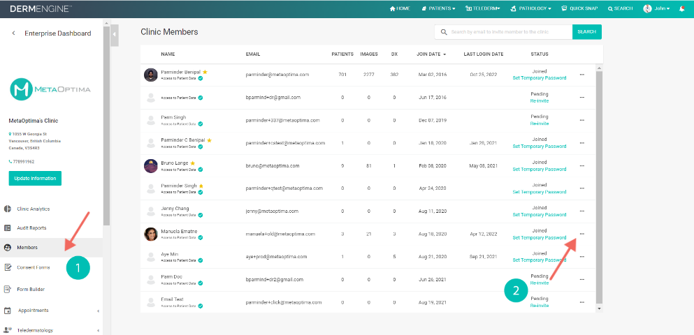Open the Patients dropdown menu
Viewport: 694px width, 335px height.
(x=438, y=8)
